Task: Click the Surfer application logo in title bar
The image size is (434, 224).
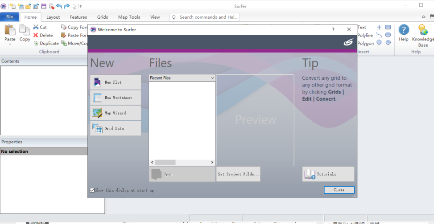Action: (4, 6)
